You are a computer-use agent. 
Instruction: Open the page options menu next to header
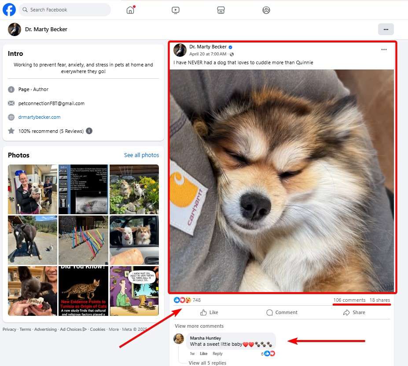point(386,29)
